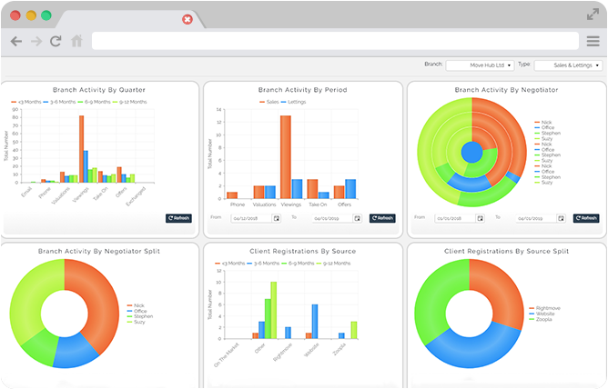Toggle <3 Months series in Activity By Quarter legend
The width and height of the screenshot is (608, 389).
coord(26,102)
